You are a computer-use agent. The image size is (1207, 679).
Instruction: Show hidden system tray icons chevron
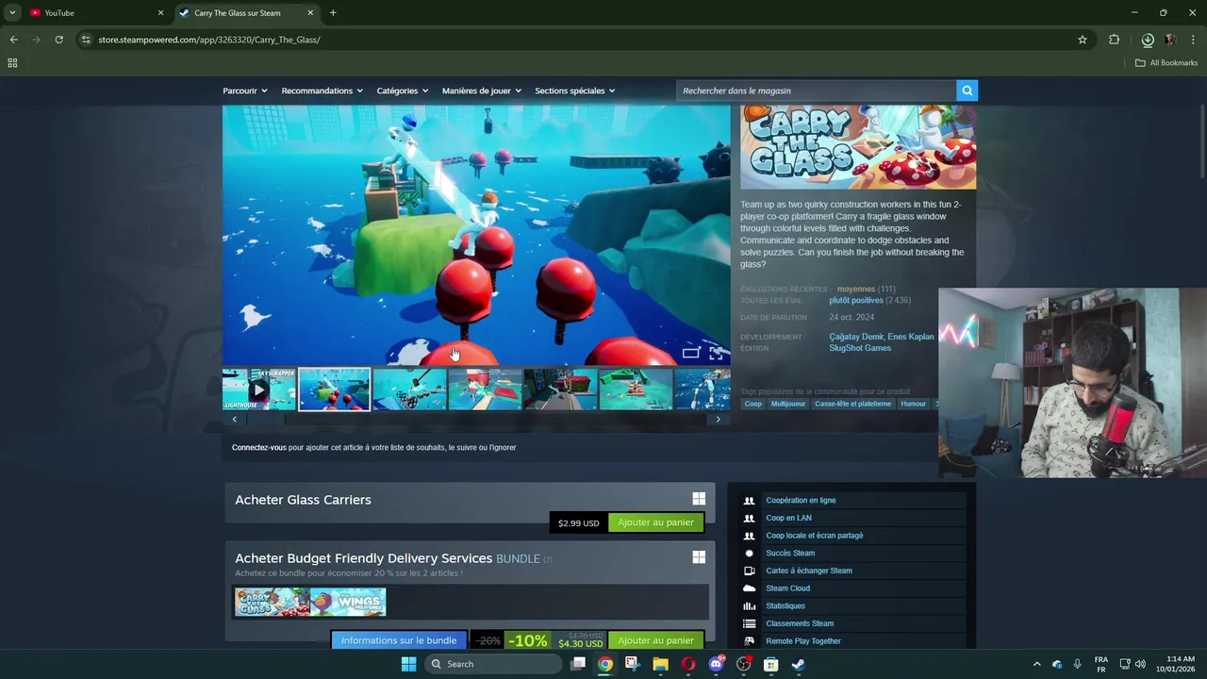pos(1037,664)
